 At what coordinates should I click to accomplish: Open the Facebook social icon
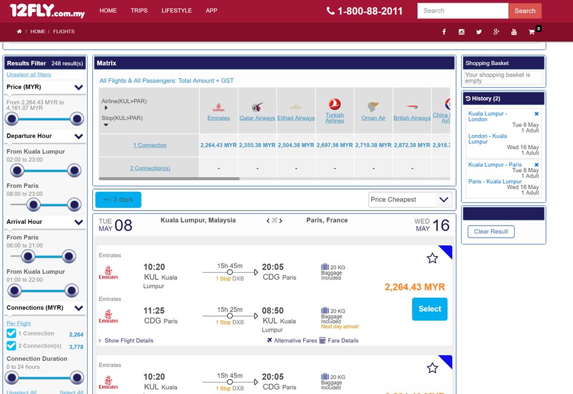coord(444,31)
